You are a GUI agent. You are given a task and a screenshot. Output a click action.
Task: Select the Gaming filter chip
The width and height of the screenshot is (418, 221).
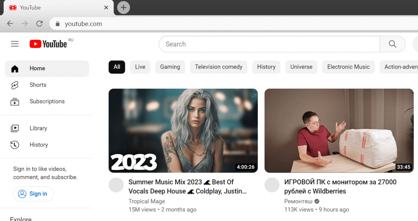click(170, 67)
